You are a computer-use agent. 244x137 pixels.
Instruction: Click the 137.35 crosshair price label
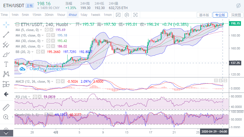pos(235,63)
